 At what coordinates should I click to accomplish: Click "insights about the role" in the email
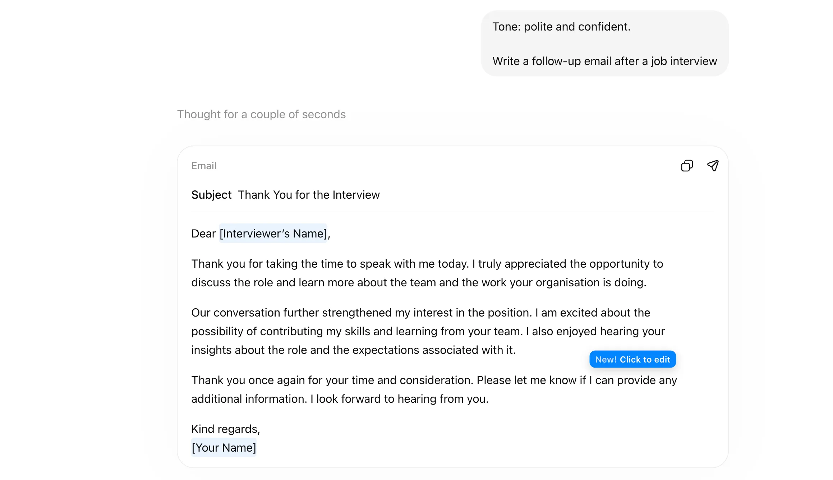point(249,350)
